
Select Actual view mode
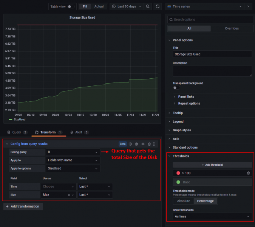[99, 6]
